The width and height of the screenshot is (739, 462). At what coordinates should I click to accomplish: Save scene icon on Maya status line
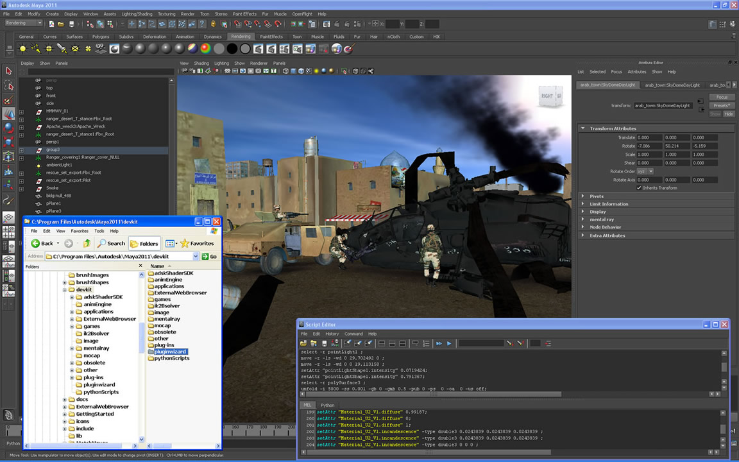(x=72, y=24)
